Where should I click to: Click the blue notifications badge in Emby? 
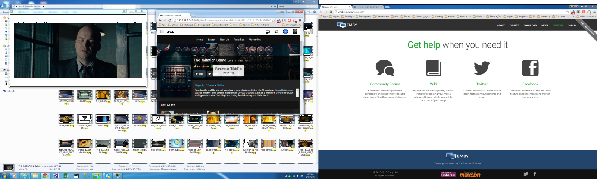click(x=285, y=32)
